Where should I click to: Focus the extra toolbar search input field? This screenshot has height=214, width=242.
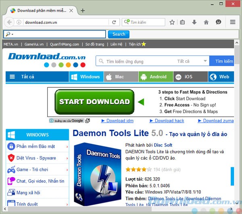pos(54,34)
